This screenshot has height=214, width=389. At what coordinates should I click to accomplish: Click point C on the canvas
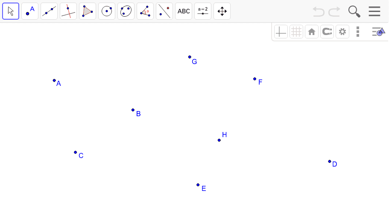76,152
